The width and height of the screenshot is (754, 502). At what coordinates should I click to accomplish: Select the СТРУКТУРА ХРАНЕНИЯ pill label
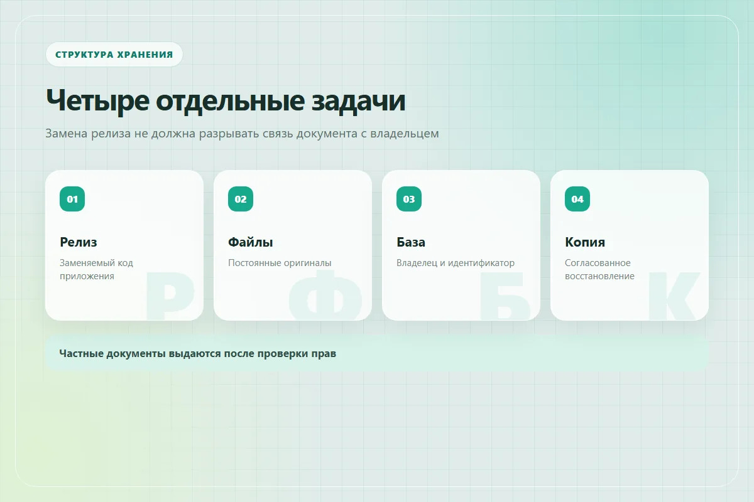pos(114,54)
